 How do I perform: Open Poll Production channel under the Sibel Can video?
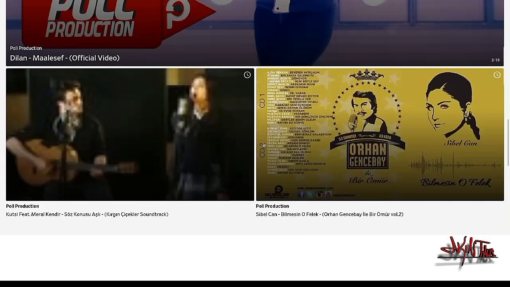pos(272,206)
